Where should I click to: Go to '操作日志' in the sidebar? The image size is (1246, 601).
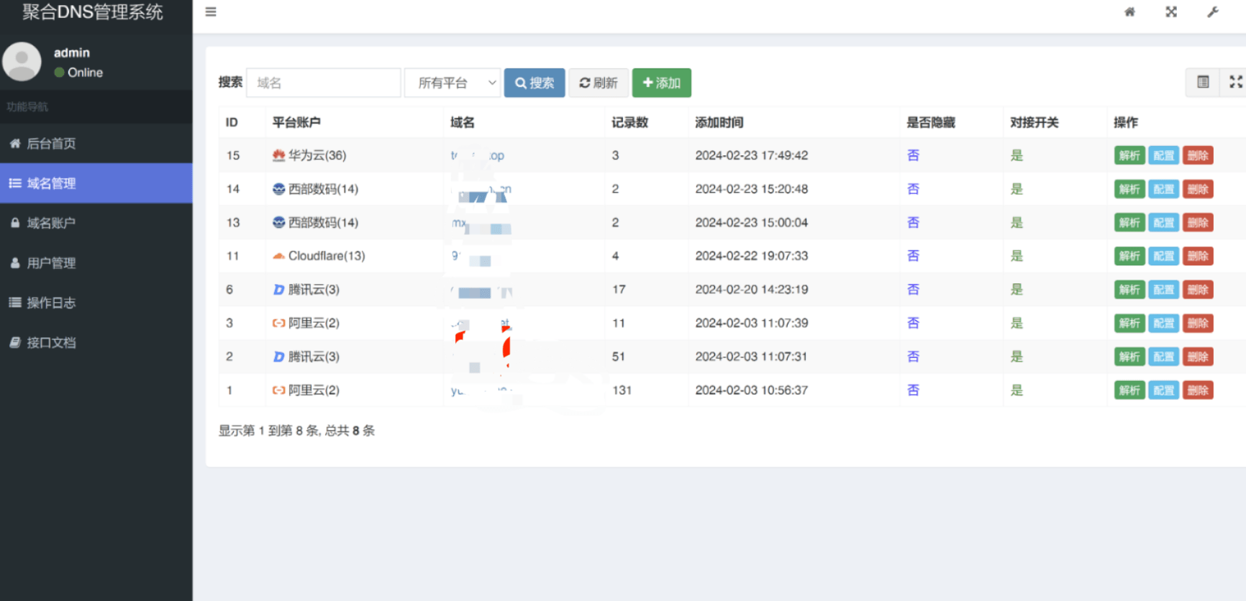click(x=51, y=303)
